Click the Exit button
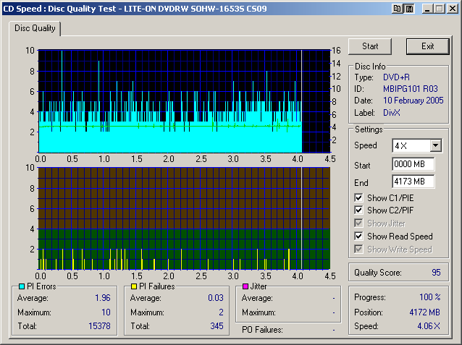This screenshot has height=345, width=462. 427,46
